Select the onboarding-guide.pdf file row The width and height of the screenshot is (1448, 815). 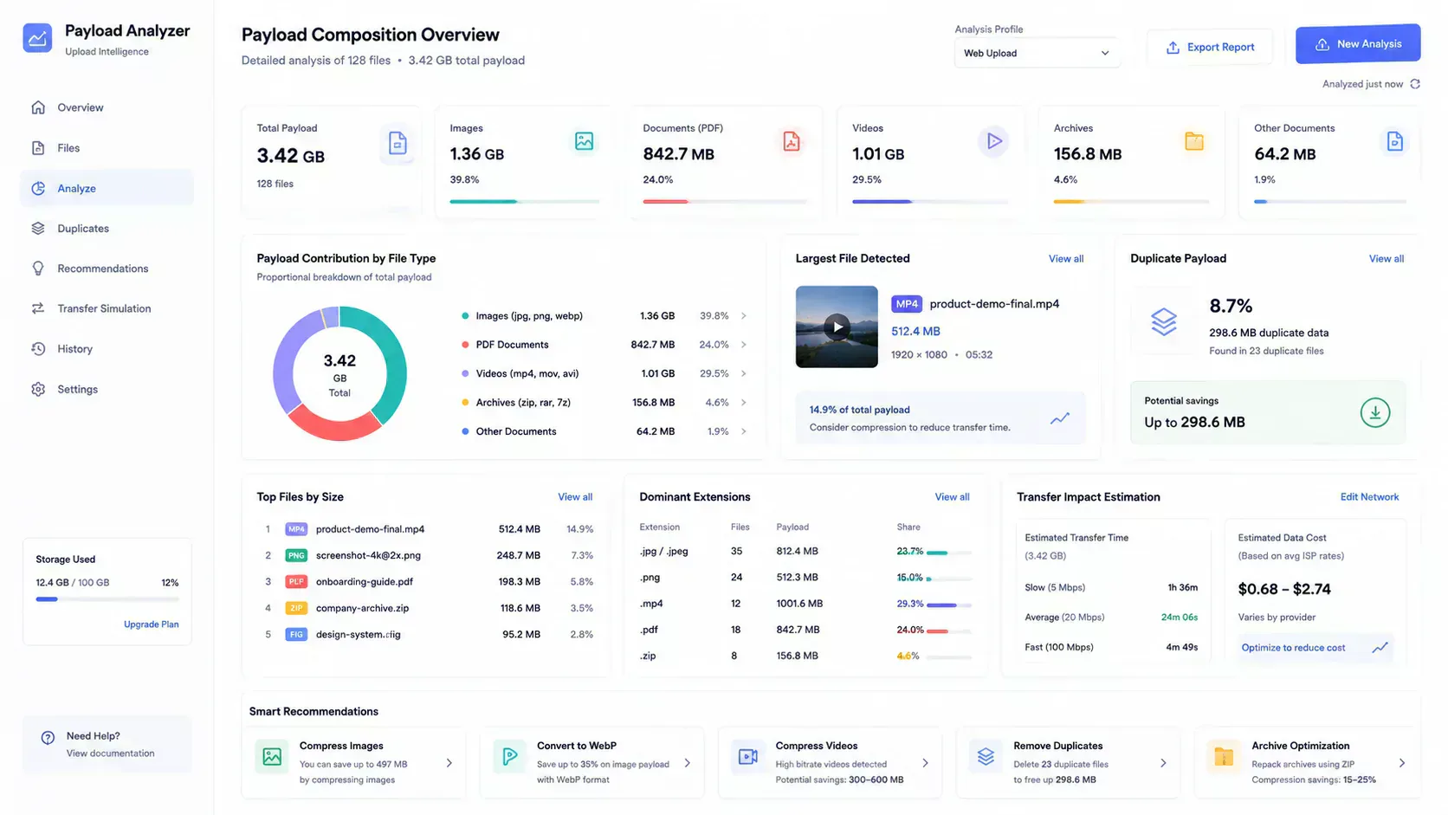(429, 582)
